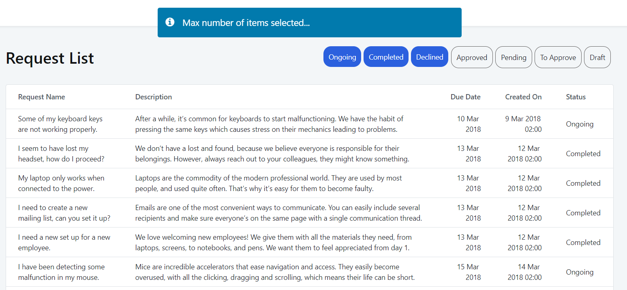
Task: Sort by the Due Date column header
Action: point(465,97)
